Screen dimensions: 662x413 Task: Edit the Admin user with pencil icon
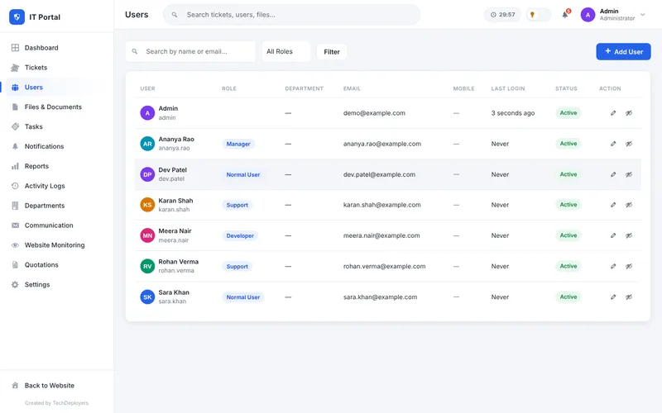coord(613,113)
